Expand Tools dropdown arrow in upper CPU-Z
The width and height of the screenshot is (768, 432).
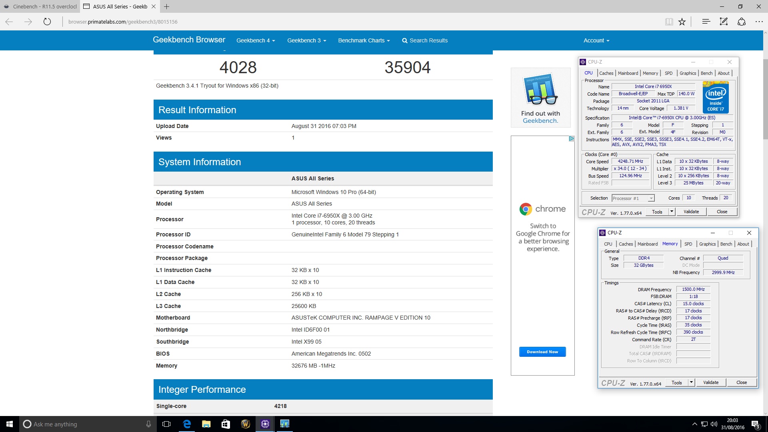(x=672, y=212)
